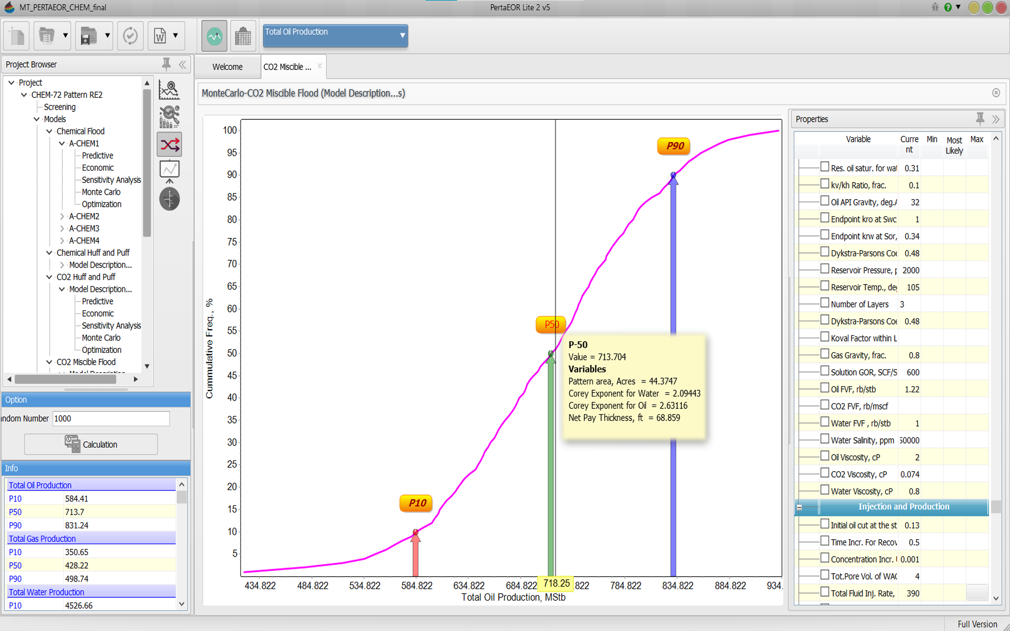Check the kv/kh Ratio checkbox

(x=824, y=184)
